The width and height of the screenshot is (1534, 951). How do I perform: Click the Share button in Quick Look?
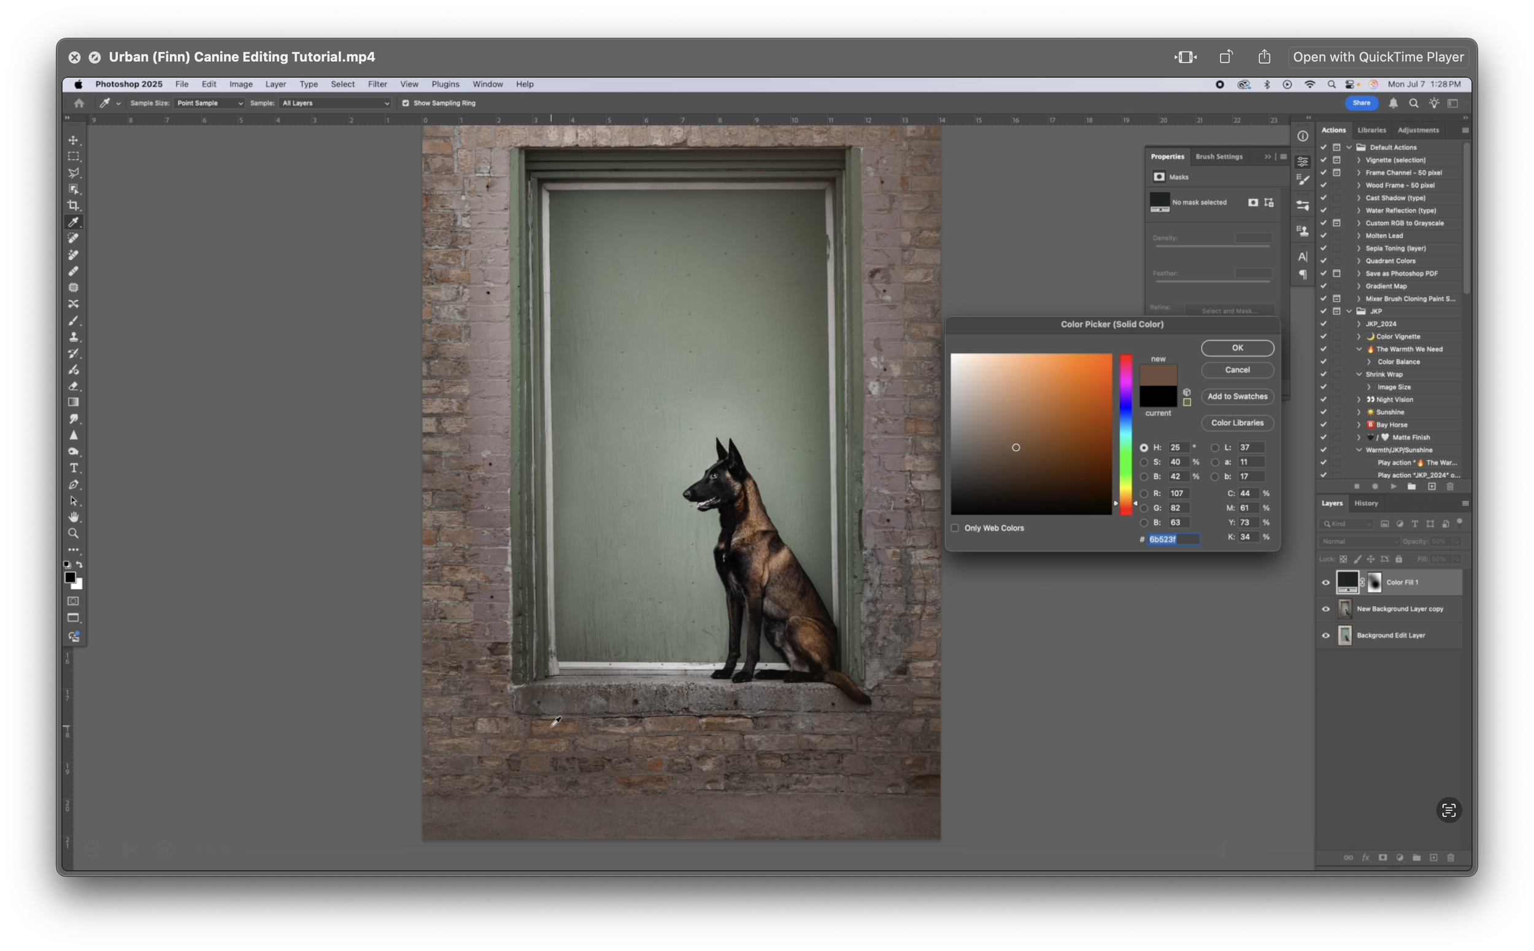tap(1265, 56)
